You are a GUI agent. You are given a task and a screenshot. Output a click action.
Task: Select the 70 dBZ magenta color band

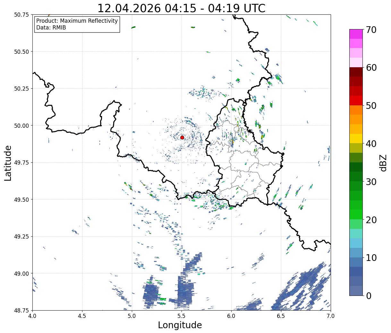[x=356, y=34]
